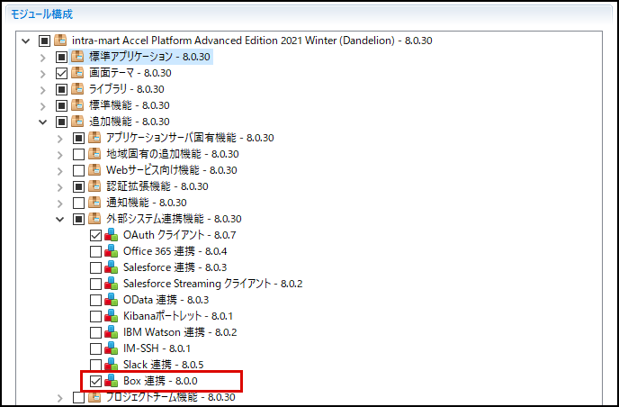Collapse the intra-mart Accel Platform root node

[x=26, y=41]
